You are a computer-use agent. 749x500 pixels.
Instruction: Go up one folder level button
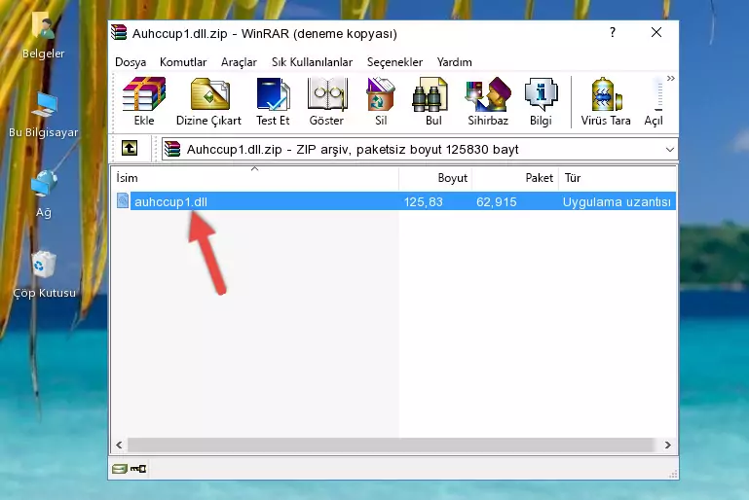pyautogui.click(x=130, y=149)
